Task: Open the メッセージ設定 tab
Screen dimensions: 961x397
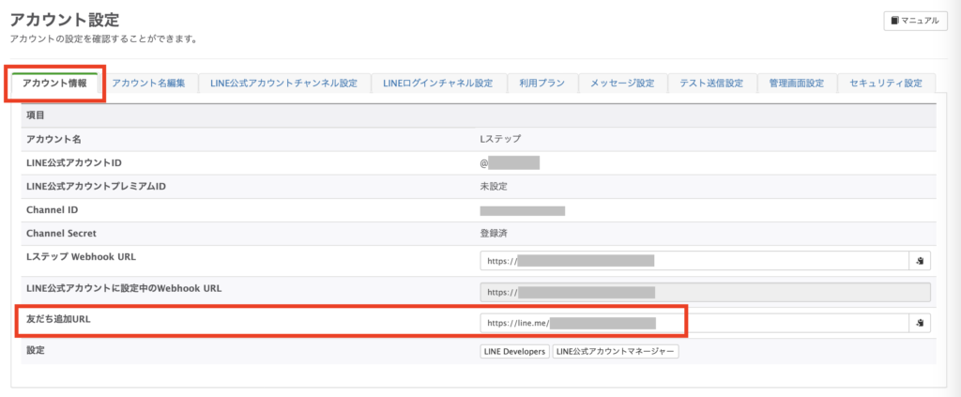Action: [621, 84]
